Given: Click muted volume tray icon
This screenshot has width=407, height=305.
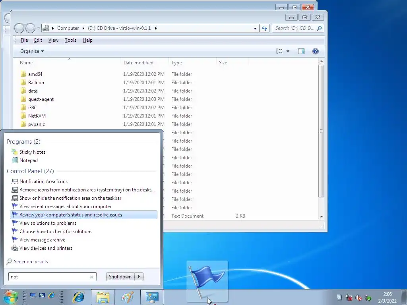Looking at the screenshot, I should pyautogui.click(x=359, y=297).
